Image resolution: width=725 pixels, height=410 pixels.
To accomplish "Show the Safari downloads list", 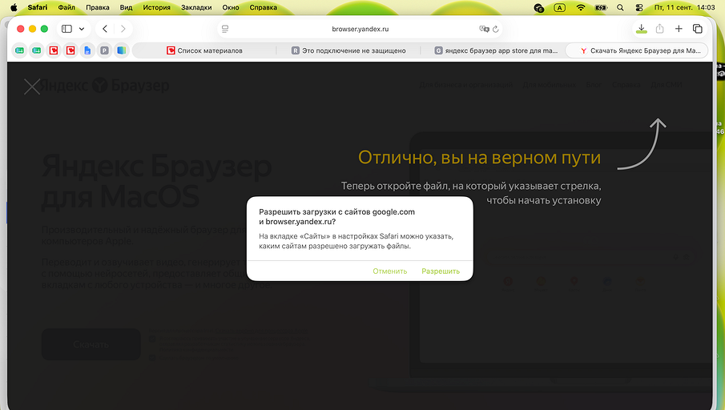I will point(642,29).
